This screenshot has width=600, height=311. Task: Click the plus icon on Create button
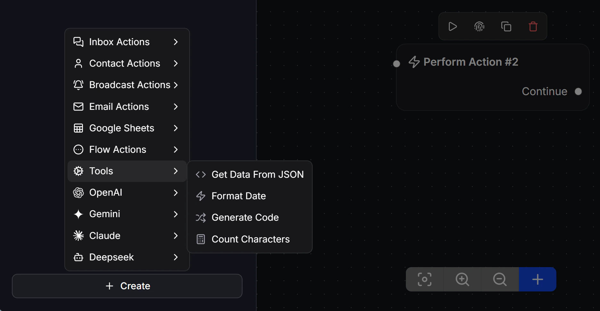(110, 286)
